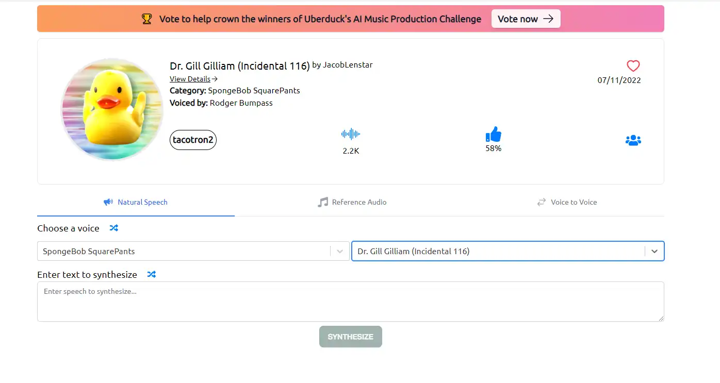Screen dimensions: 720x383
Task: Click the blue thumbs-up icon
Action: [x=494, y=134]
